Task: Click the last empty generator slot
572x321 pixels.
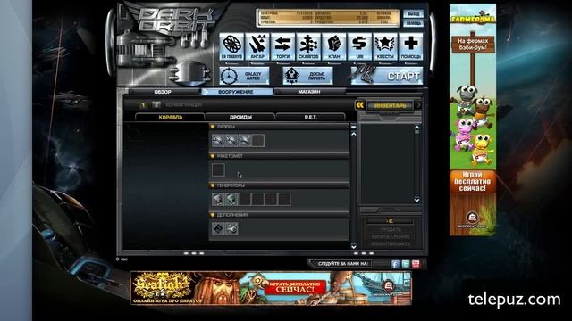Action: pyautogui.click(x=284, y=200)
